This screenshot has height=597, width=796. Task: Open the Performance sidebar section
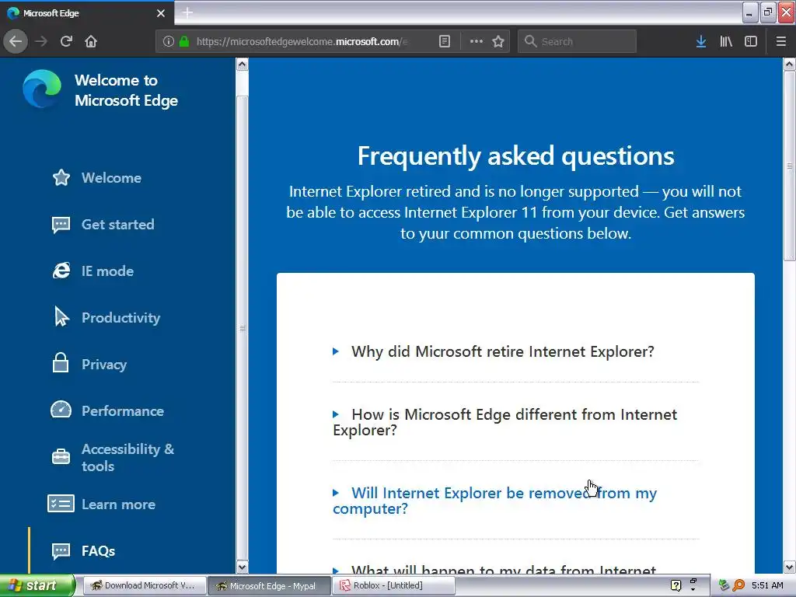point(107,410)
